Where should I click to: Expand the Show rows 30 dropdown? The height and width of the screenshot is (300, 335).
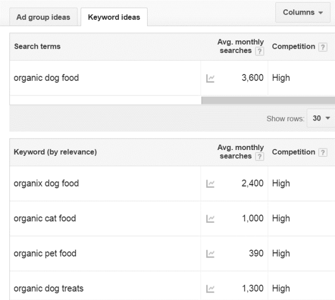click(321, 119)
